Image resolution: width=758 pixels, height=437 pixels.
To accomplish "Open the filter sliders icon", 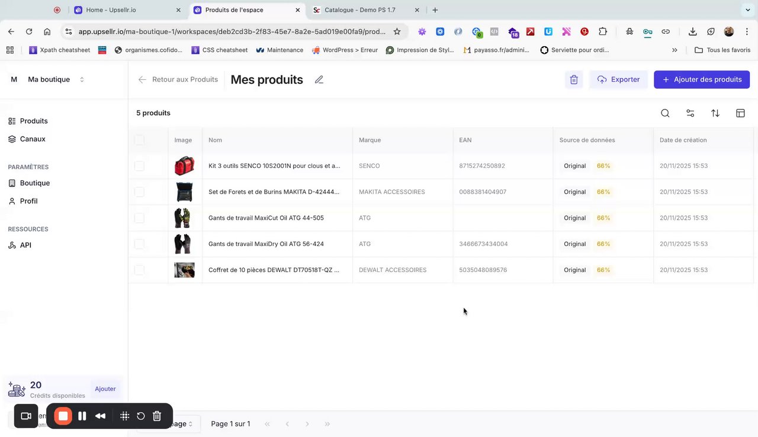I will 690,113.
